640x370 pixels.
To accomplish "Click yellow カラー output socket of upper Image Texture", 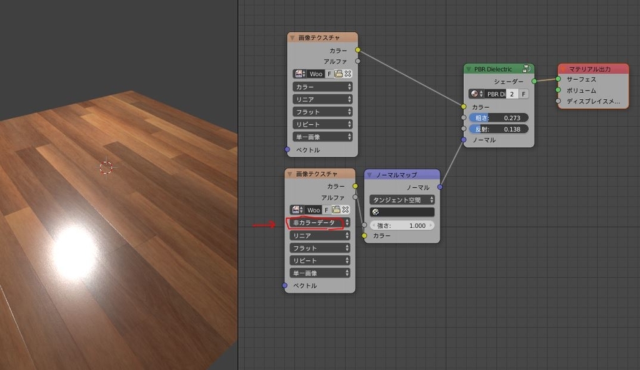I will pos(357,50).
